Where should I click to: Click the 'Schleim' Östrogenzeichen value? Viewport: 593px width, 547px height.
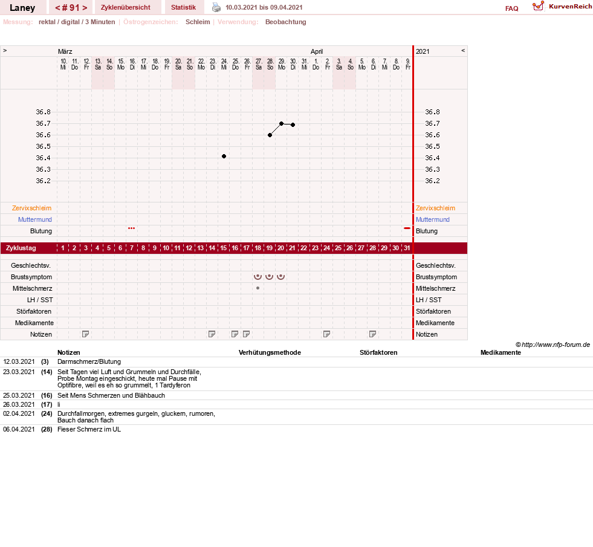tap(198, 22)
